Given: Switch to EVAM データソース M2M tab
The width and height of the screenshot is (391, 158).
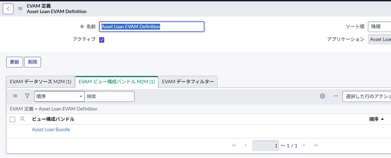Looking at the screenshot, I should pos(41,82).
